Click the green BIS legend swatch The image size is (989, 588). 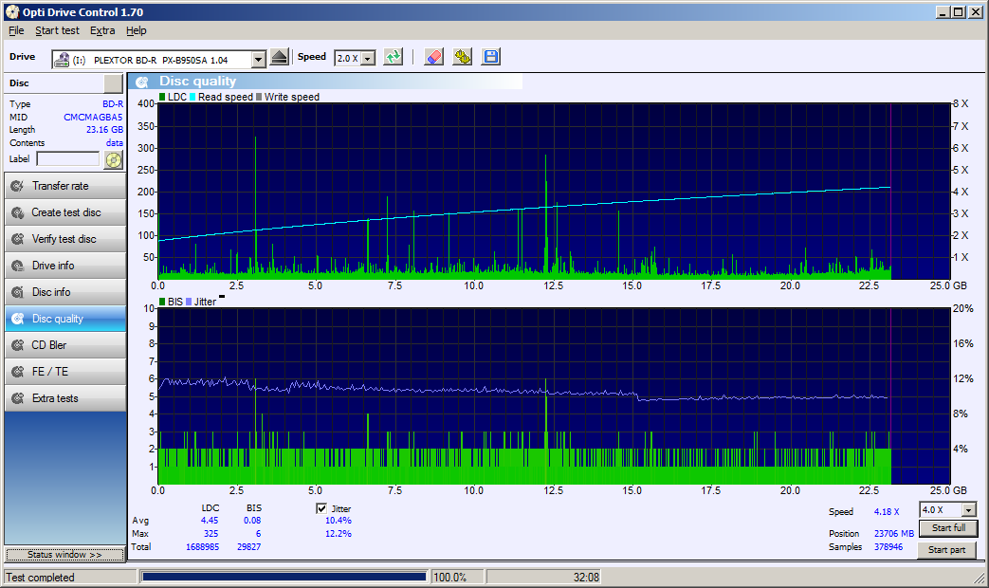coord(162,302)
